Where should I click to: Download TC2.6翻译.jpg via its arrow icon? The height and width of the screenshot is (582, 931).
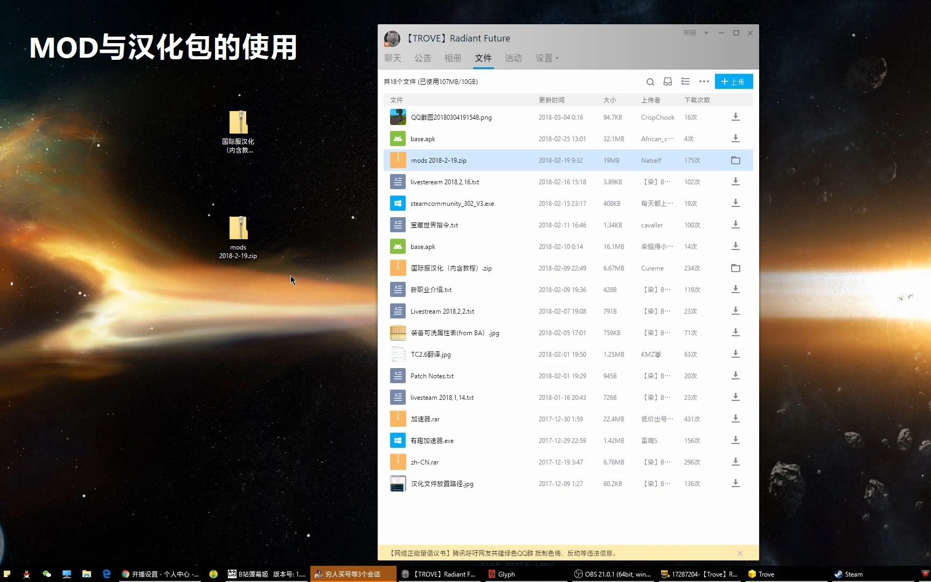click(735, 354)
